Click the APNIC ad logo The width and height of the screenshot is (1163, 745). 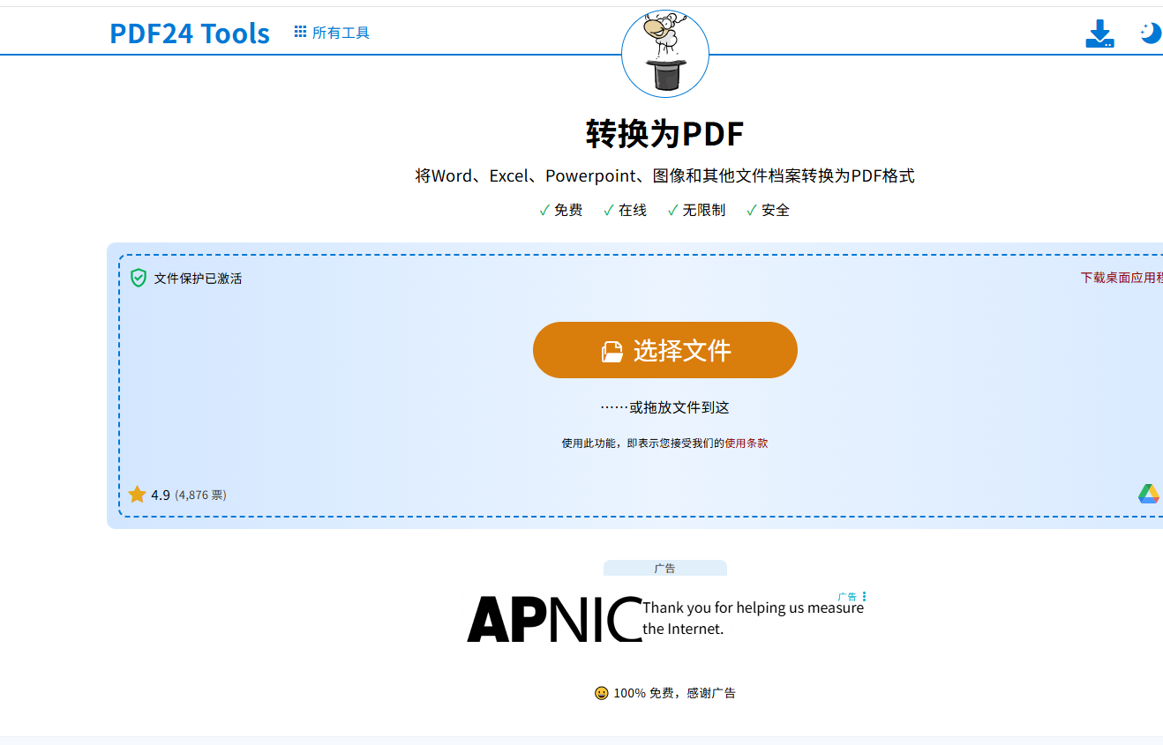[554, 619]
